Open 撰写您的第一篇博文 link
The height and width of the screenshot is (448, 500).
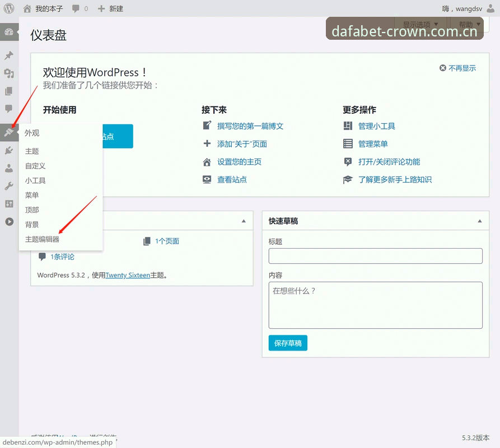point(250,126)
